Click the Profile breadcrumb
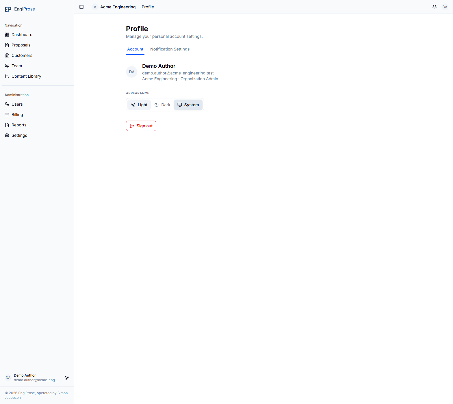This screenshot has width=453, height=404. pyautogui.click(x=148, y=7)
